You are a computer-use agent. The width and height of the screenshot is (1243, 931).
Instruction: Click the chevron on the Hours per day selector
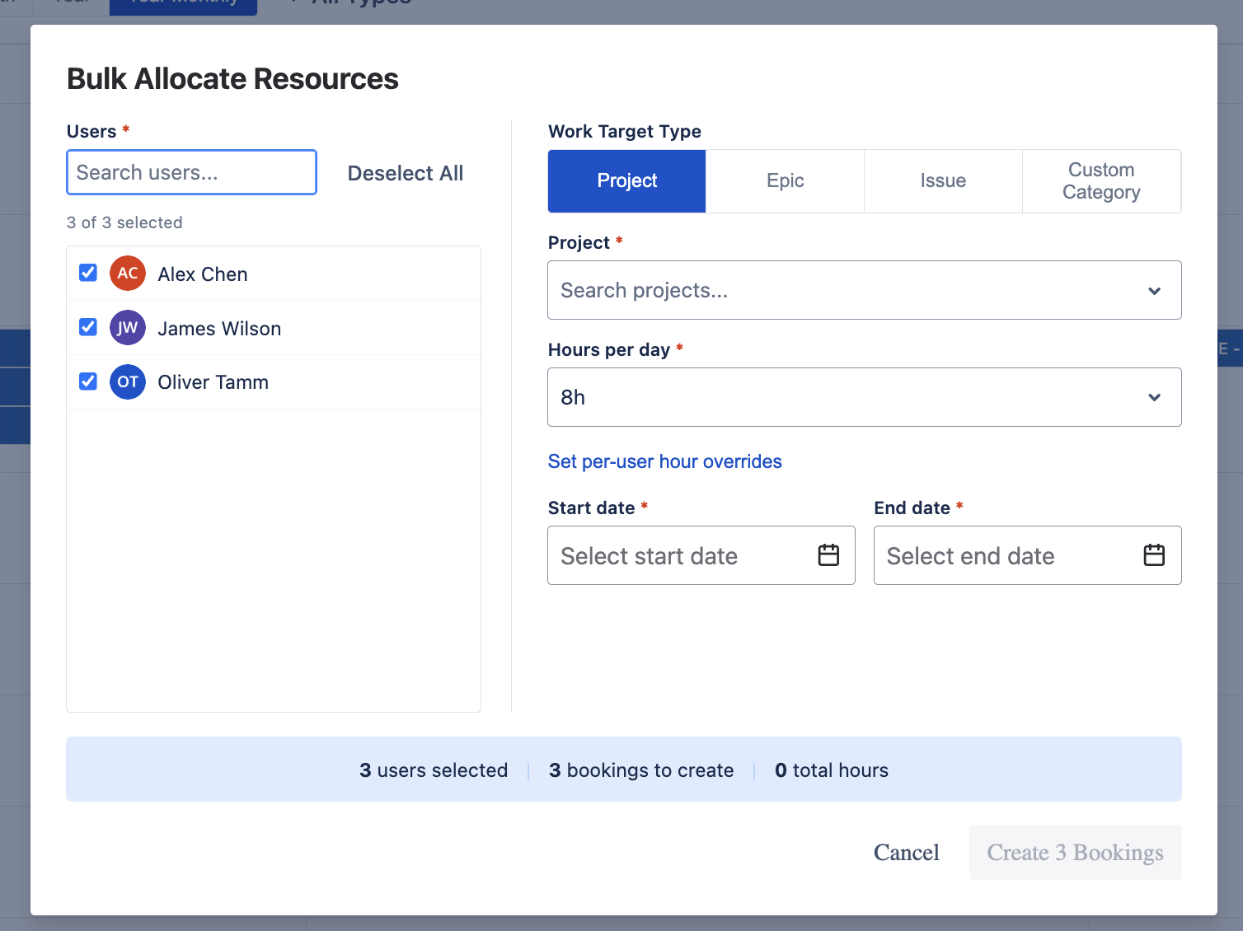click(x=1154, y=397)
